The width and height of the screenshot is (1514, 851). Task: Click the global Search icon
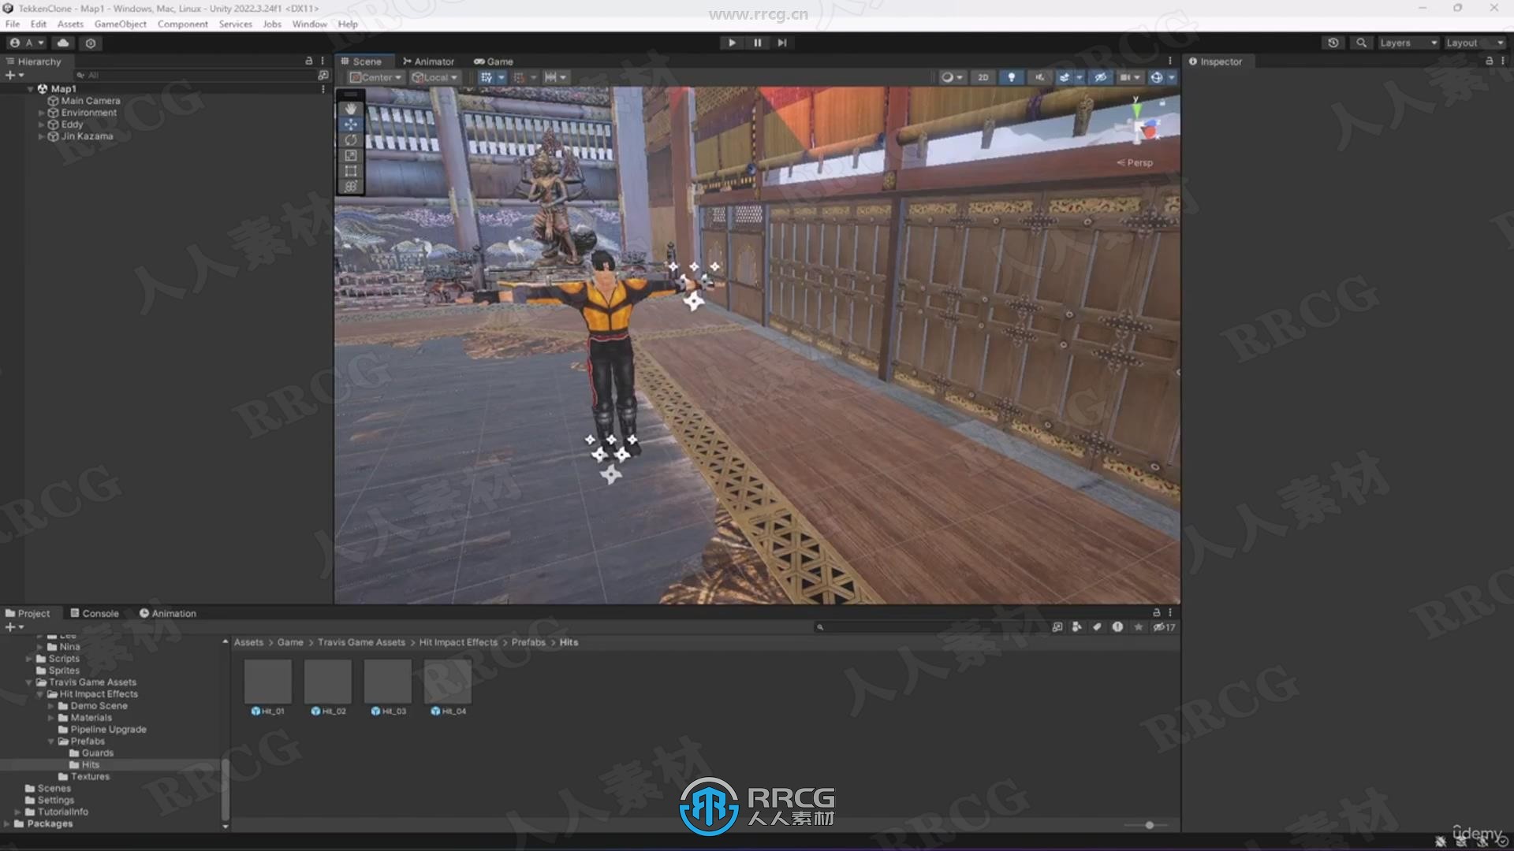coord(1361,43)
